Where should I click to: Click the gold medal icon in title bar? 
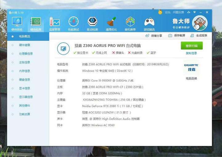point(160,12)
